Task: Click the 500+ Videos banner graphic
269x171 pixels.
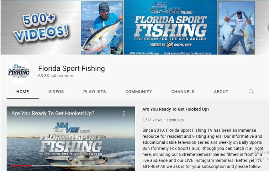Action: coord(41,27)
